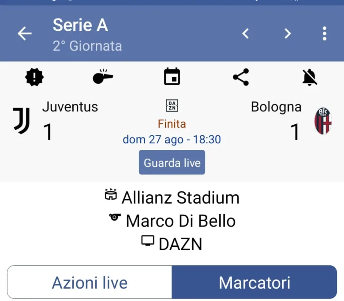
Task: Tap the Bologna team name
Action: [x=276, y=107]
